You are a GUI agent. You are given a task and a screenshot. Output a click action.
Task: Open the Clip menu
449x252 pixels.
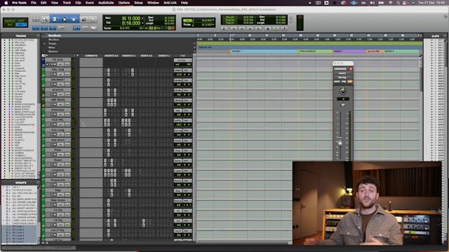click(x=78, y=3)
